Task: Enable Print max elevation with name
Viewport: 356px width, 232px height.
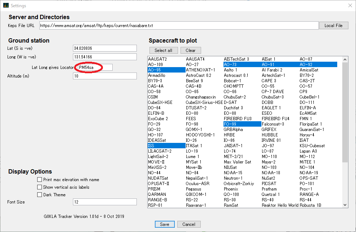Action: pyautogui.click(x=39, y=180)
